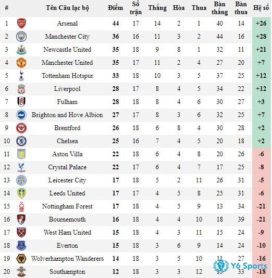Select the Chelsea club badge
The image size is (272, 278).
pos(21,141)
